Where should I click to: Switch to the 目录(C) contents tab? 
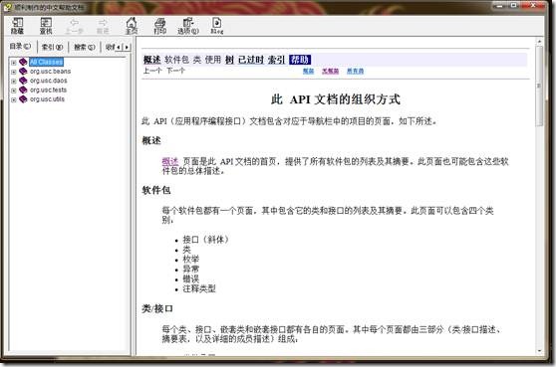tap(20, 46)
